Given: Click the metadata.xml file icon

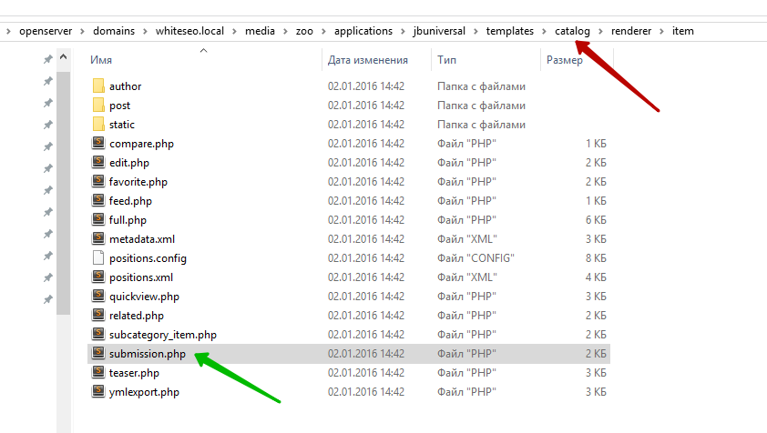Looking at the screenshot, I should click(x=98, y=239).
